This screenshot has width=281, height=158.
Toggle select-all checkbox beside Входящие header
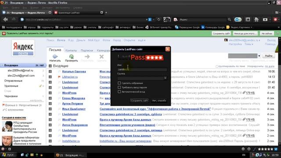[50, 66]
